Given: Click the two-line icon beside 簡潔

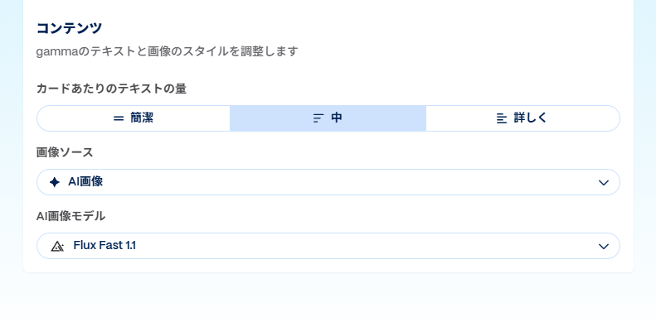Looking at the screenshot, I should [119, 118].
